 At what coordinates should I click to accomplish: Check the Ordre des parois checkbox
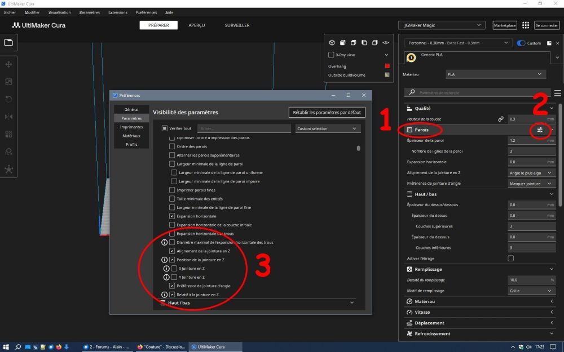172,146
